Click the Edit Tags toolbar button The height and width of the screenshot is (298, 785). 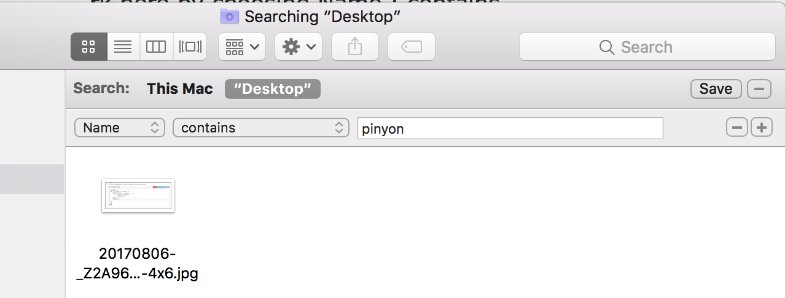412,47
